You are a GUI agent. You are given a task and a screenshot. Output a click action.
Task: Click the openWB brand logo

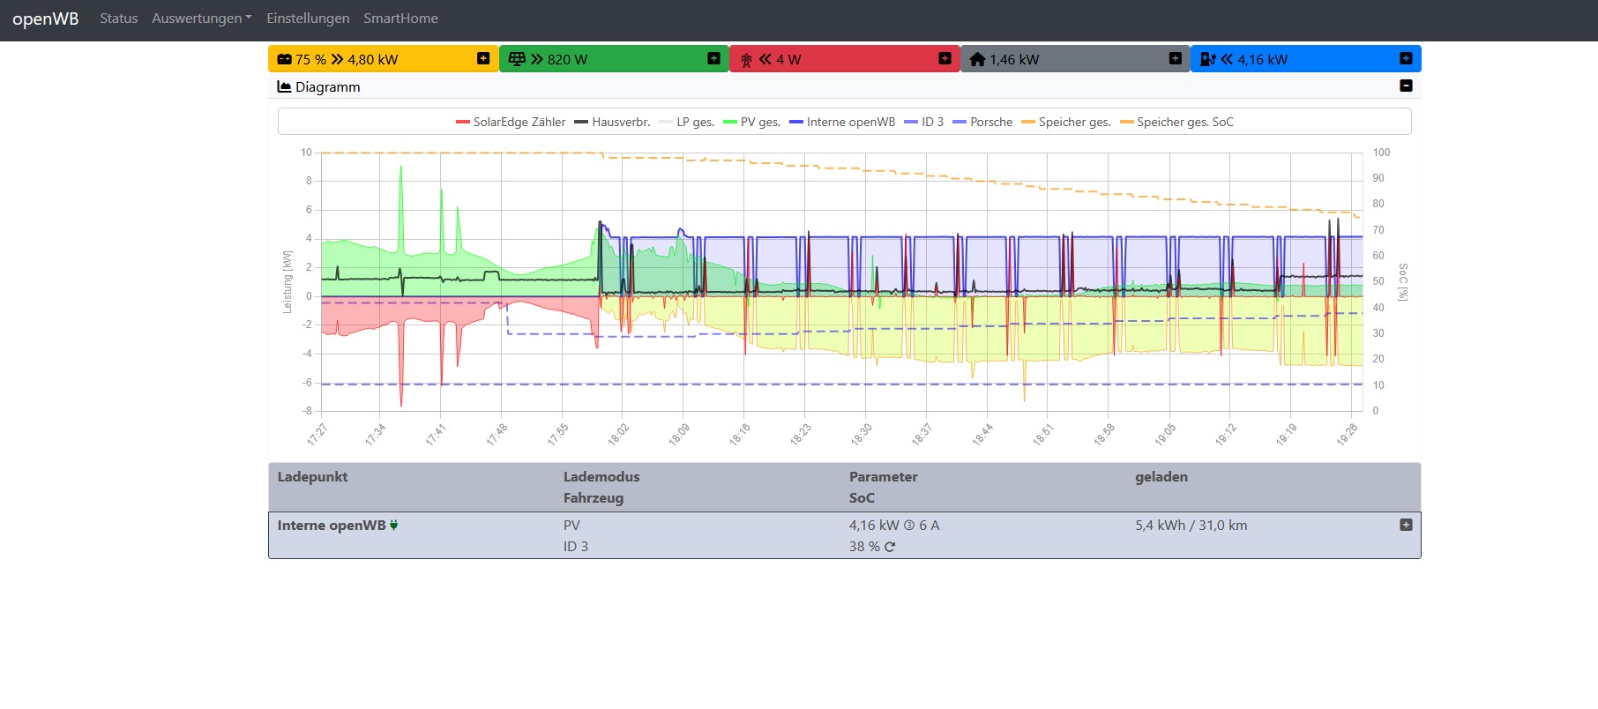[x=46, y=19]
